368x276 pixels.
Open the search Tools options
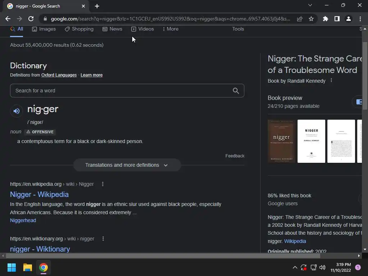coord(238,29)
